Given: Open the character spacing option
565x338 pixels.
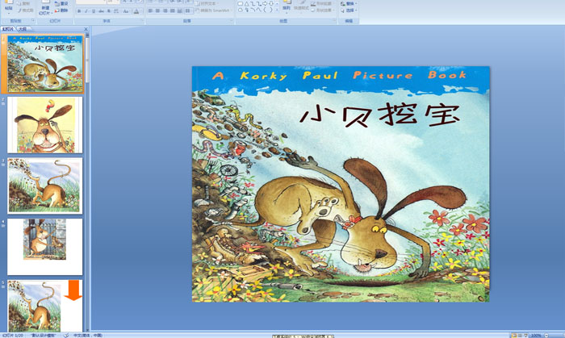Looking at the screenshot, I should [116, 11].
